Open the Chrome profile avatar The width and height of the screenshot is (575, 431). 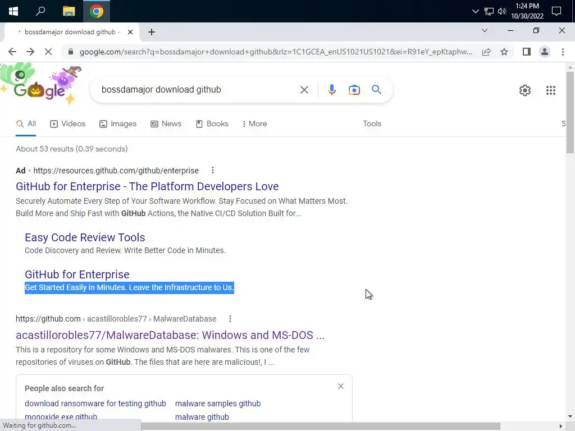tap(545, 52)
